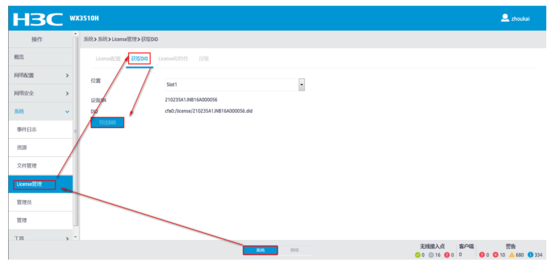This screenshot has width=551, height=265.
Task: Open 管理员 in the sidebar
Action: (40, 202)
